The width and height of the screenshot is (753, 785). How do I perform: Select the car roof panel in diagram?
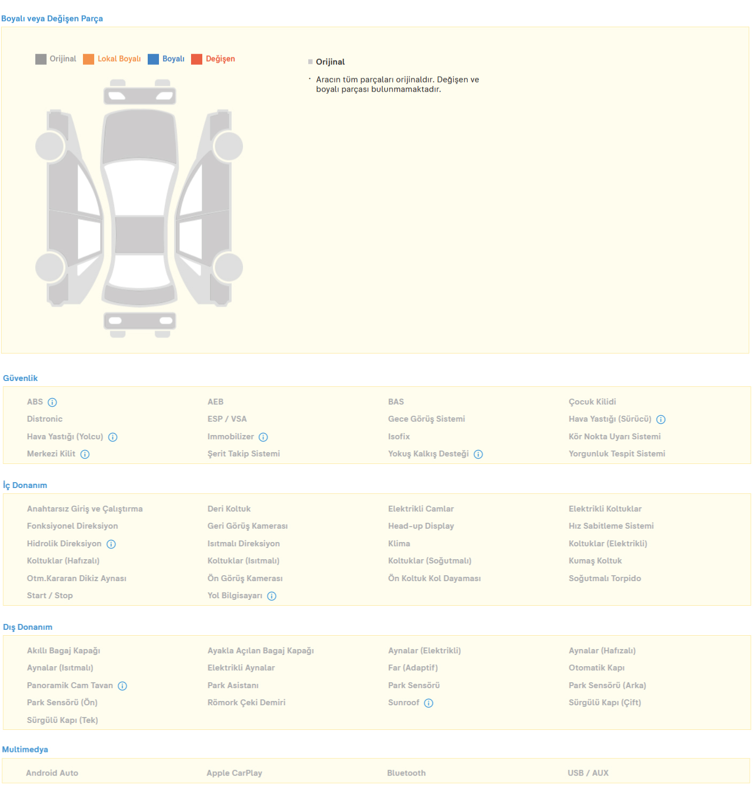(x=140, y=234)
